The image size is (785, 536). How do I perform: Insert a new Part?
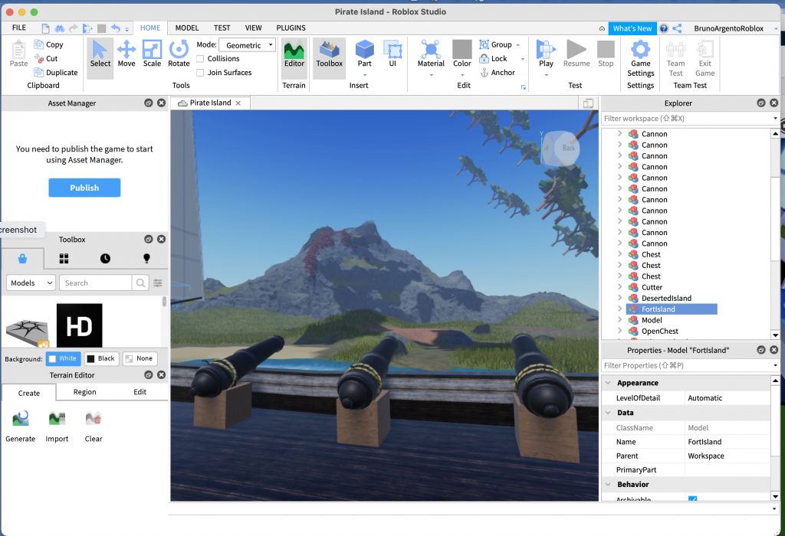pos(364,54)
